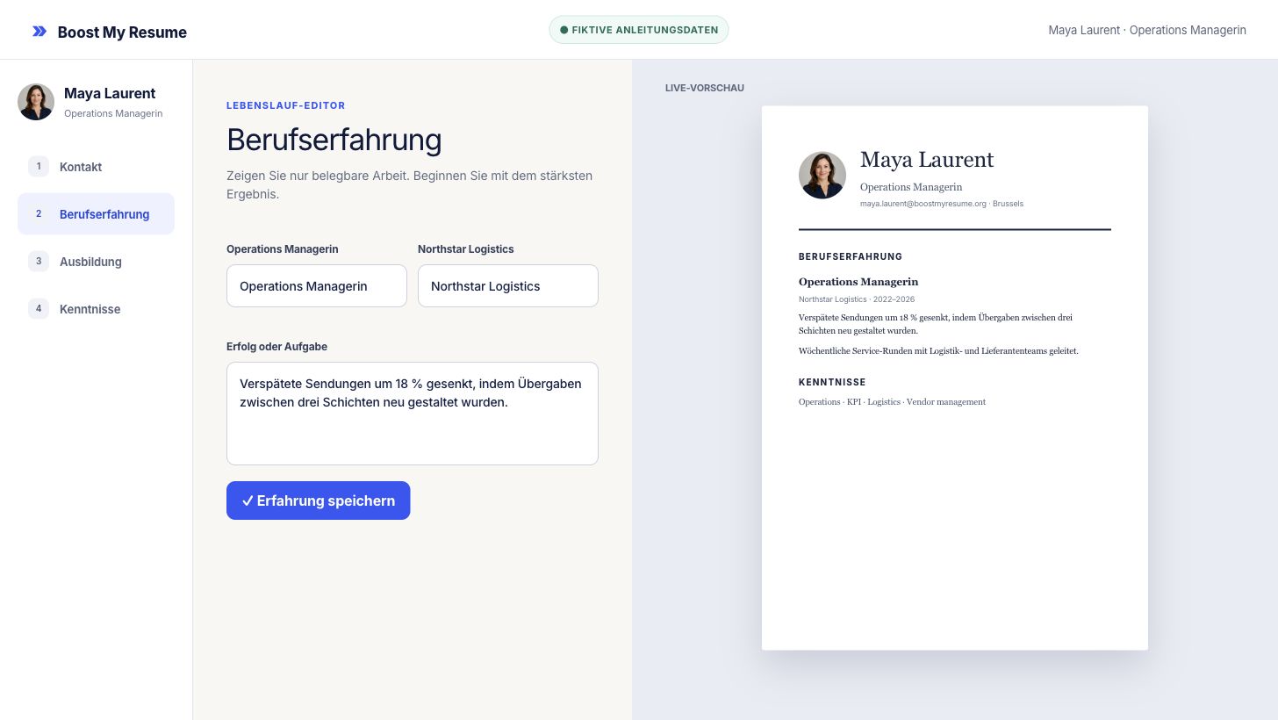This screenshot has height=720, width=1278.
Task: Select the Berufserfahrung step in the sidebar
Action: point(96,214)
